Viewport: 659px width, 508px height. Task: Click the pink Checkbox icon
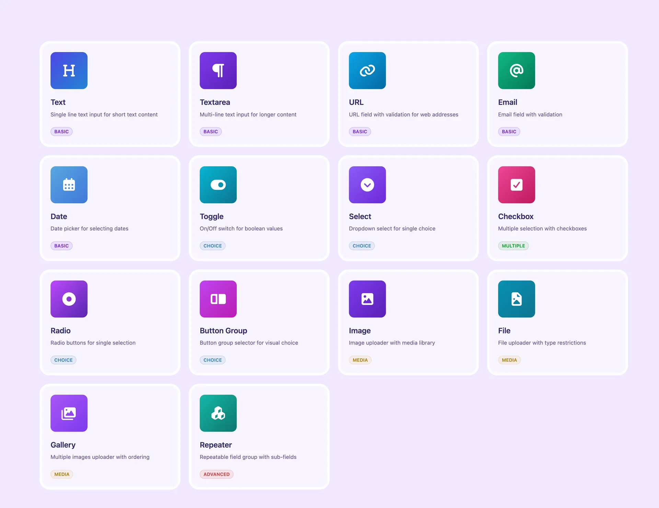516,185
